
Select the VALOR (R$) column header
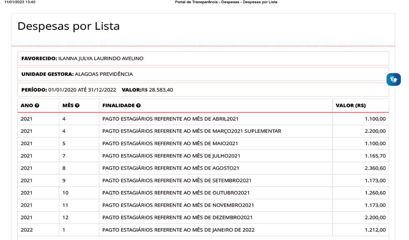360,105
